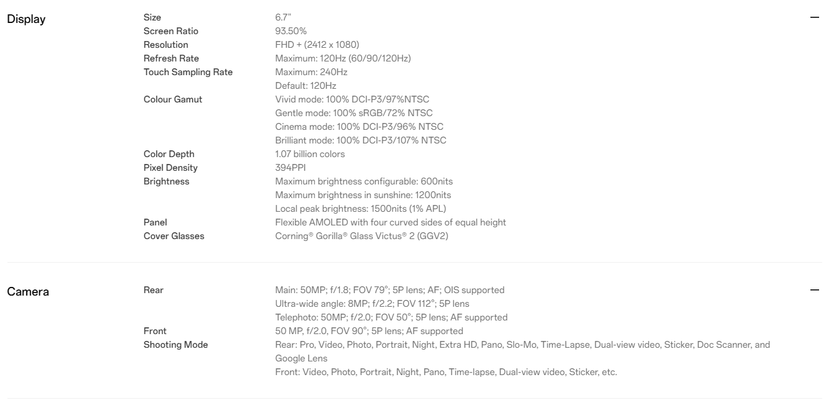Collapse the Display section minus icon

pos(815,18)
